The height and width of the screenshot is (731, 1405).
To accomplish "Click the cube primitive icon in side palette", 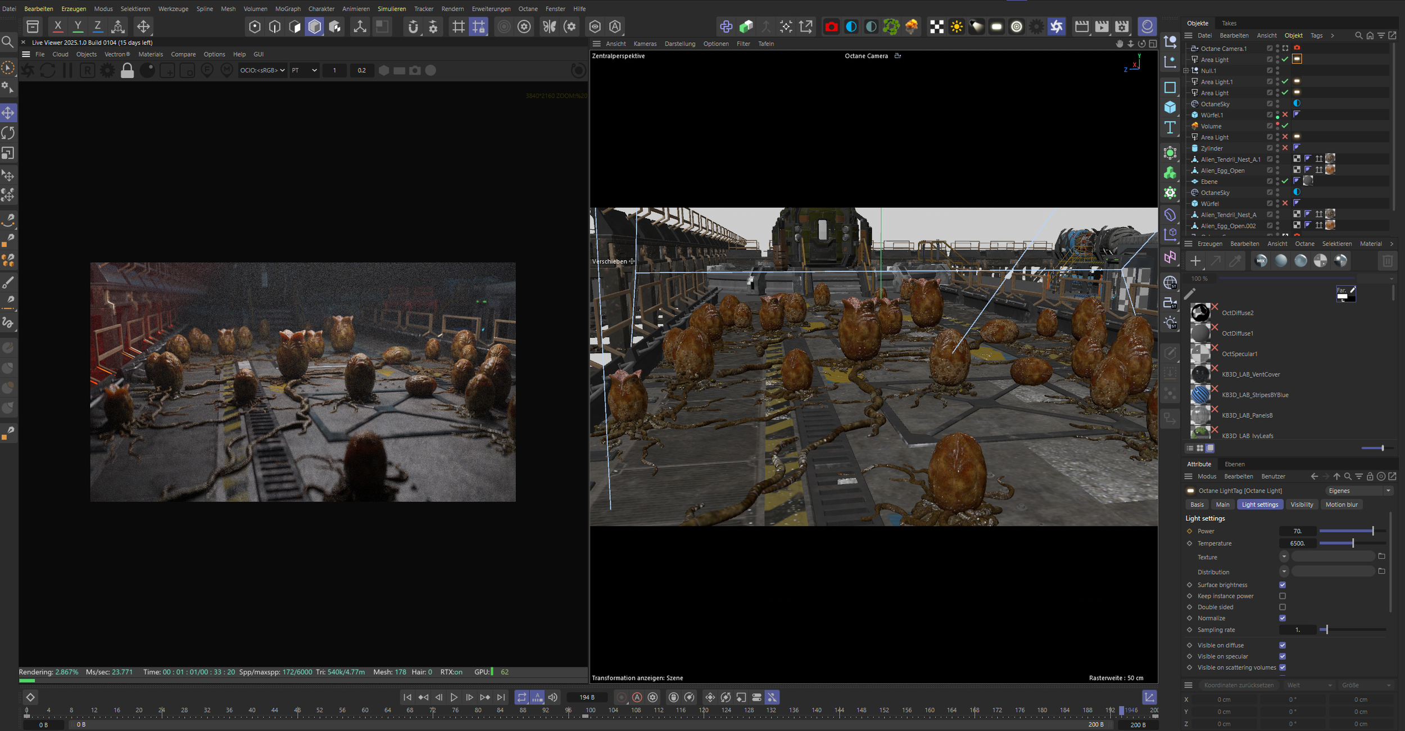I will point(1170,107).
